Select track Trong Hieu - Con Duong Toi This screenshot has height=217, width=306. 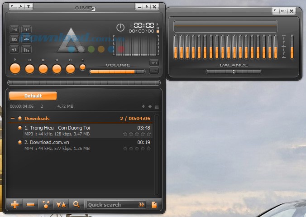click(57, 128)
